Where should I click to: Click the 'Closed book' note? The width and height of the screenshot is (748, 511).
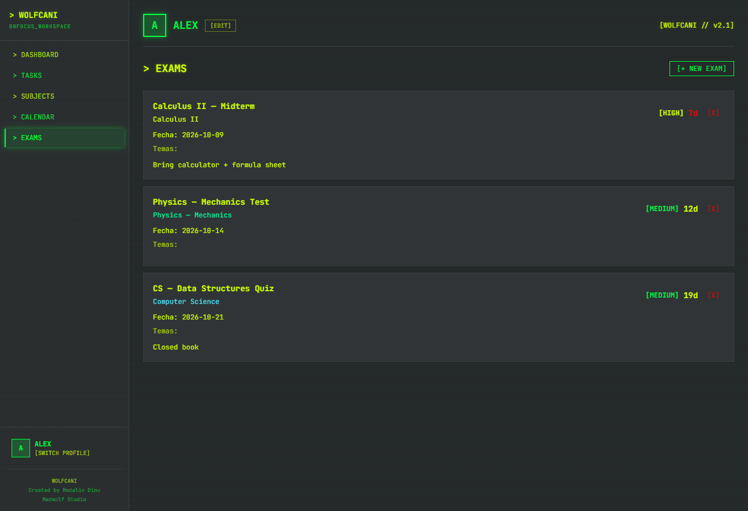[x=175, y=347]
